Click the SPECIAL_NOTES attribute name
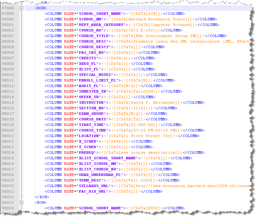This screenshot has width=256, height=217. point(95,75)
